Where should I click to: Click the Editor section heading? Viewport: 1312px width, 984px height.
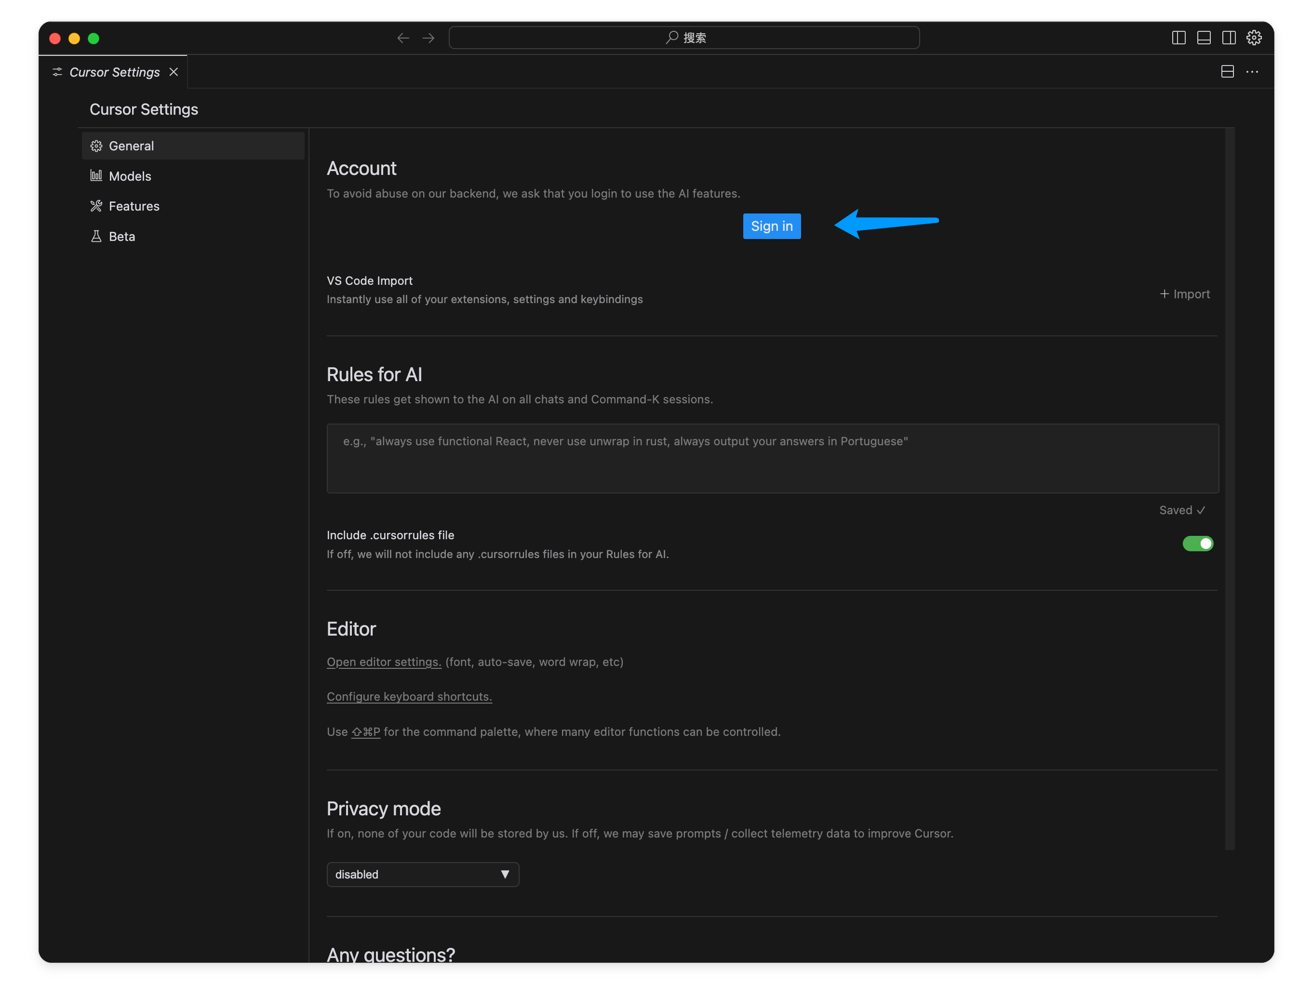(x=351, y=629)
